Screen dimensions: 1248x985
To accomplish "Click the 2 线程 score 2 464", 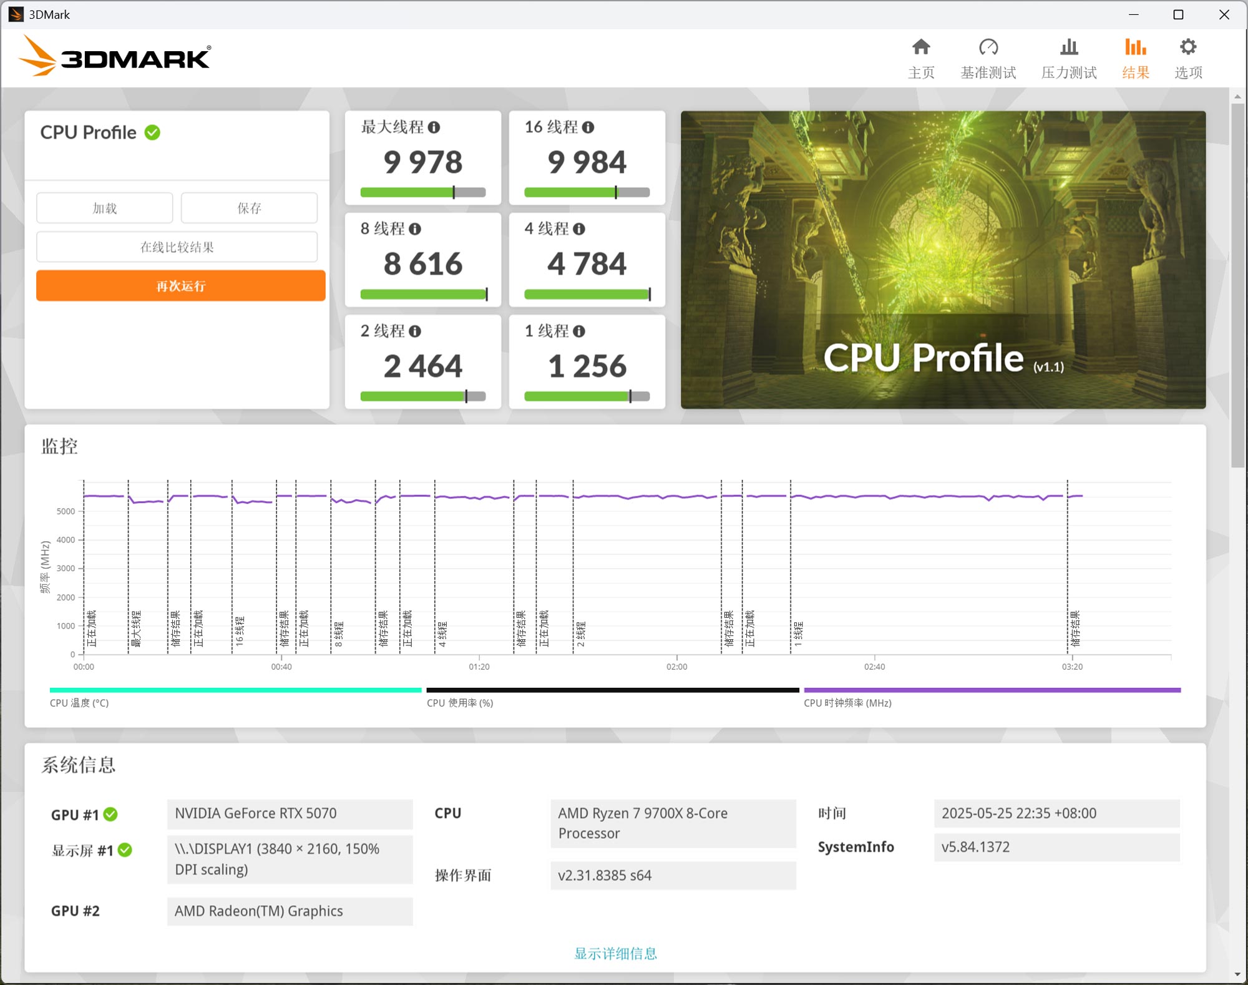I will [x=423, y=366].
